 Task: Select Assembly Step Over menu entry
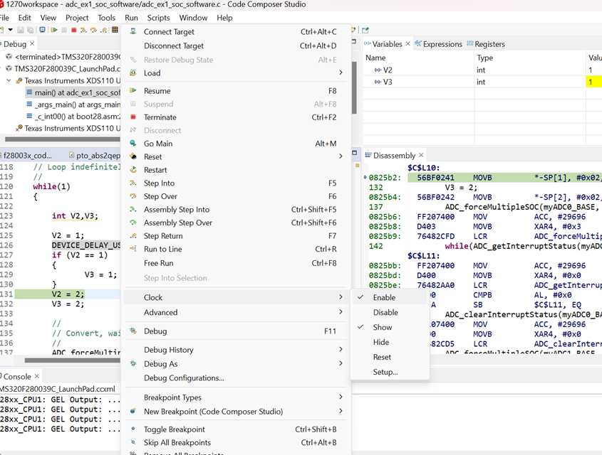pyautogui.click(x=177, y=223)
